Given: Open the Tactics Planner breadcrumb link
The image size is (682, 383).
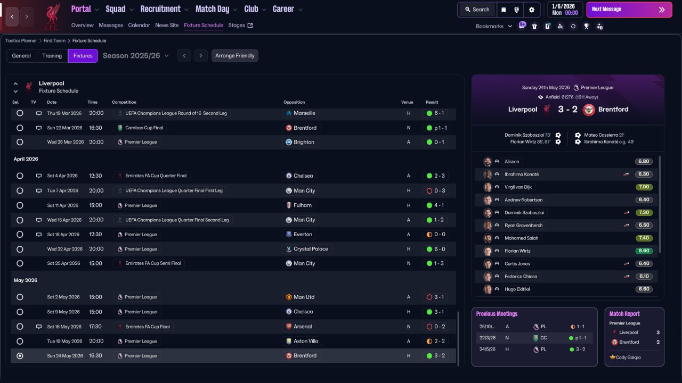Looking at the screenshot, I should point(21,40).
